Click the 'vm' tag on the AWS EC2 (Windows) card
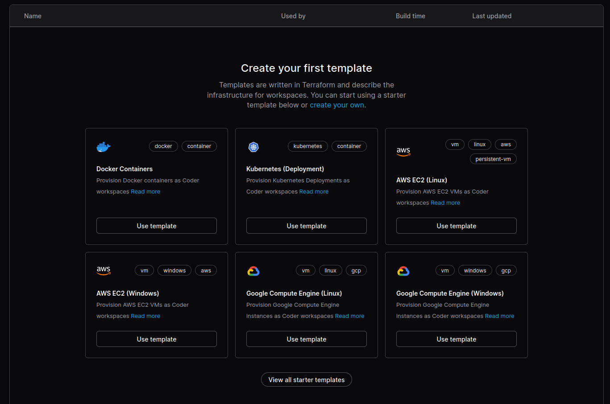 [x=144, y=270]
